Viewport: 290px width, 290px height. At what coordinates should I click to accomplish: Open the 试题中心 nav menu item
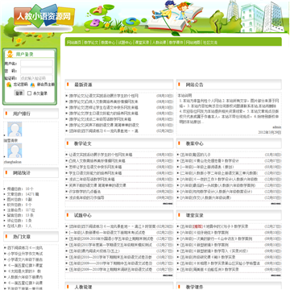click(125, 43)
